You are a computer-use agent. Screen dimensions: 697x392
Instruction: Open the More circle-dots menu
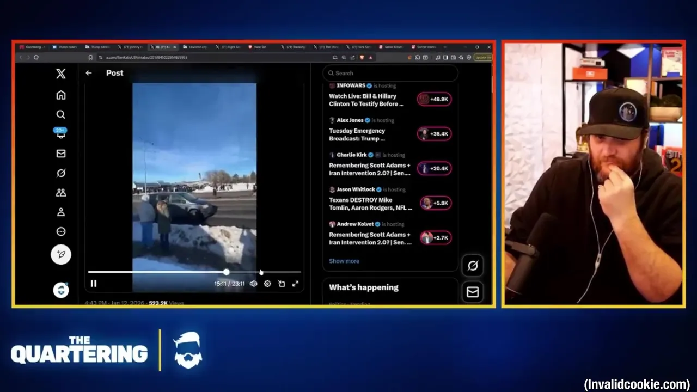pyautogui.click(x=60, y=232)
